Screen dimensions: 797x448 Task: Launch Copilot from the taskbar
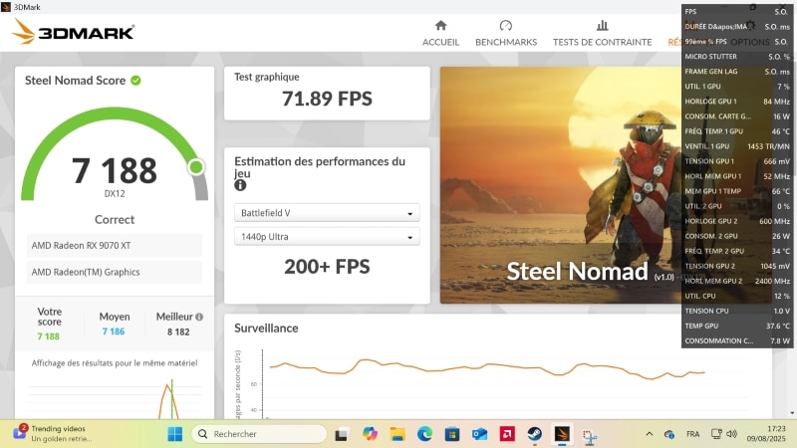[370, 434]
